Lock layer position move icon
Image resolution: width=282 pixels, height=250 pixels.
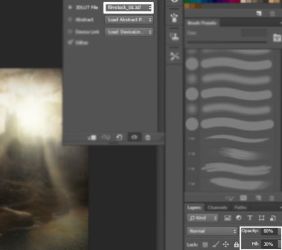pos(226,244)
